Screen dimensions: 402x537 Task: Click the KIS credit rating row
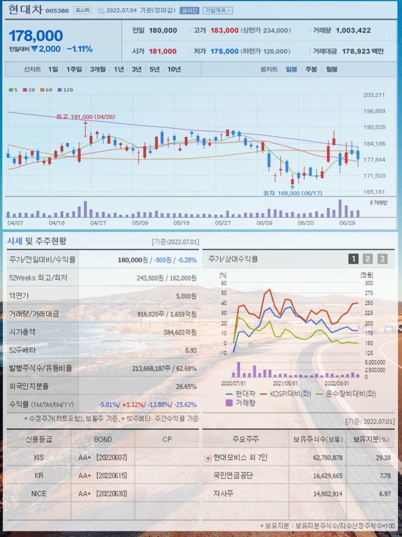(x=103, y=457)
